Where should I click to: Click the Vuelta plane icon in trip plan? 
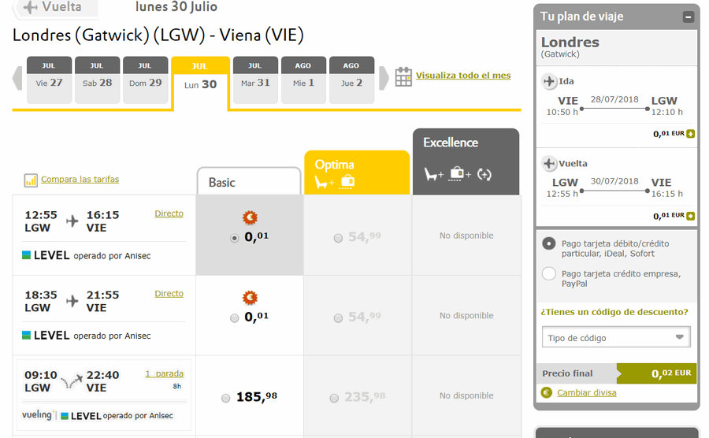[x=549, y=163]
